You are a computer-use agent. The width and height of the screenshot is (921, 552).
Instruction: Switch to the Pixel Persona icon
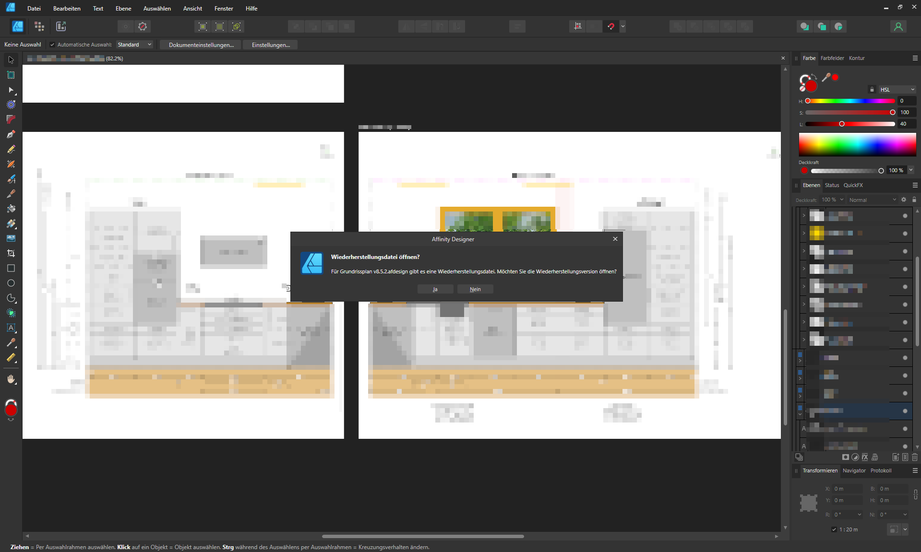(39, 26)
